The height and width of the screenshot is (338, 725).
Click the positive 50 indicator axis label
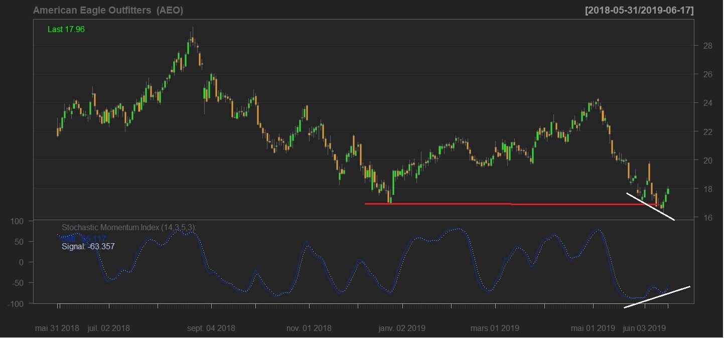tap(19, 242)
